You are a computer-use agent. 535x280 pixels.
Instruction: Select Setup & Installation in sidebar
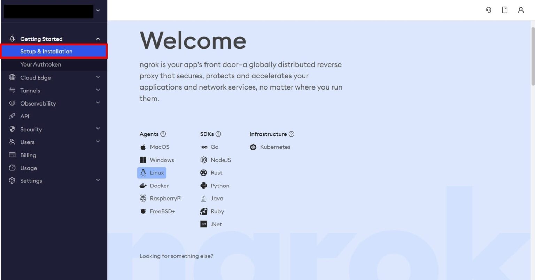pos(46,52)
